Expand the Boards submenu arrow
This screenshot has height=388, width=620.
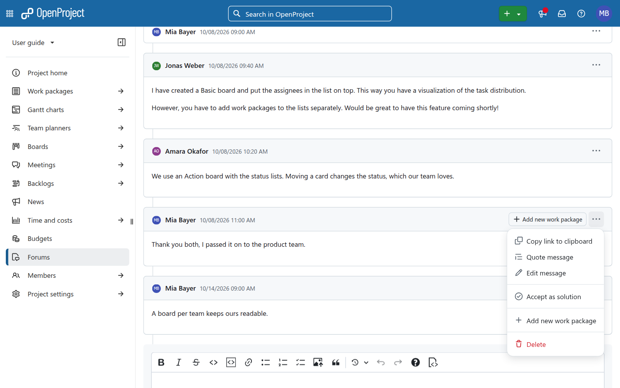click(x=121, y=147)
